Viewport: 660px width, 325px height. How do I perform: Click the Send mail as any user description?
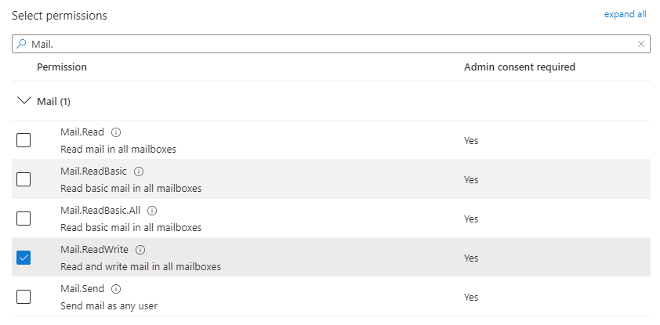point(109,305)
